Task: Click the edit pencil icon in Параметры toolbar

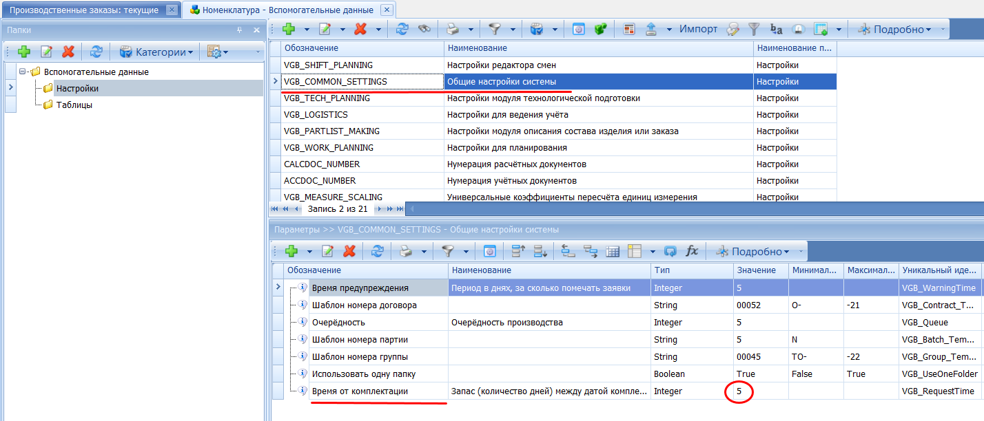Action: [x=327, y=252]
